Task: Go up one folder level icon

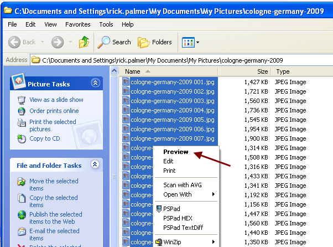Action: tap(84, 42)
